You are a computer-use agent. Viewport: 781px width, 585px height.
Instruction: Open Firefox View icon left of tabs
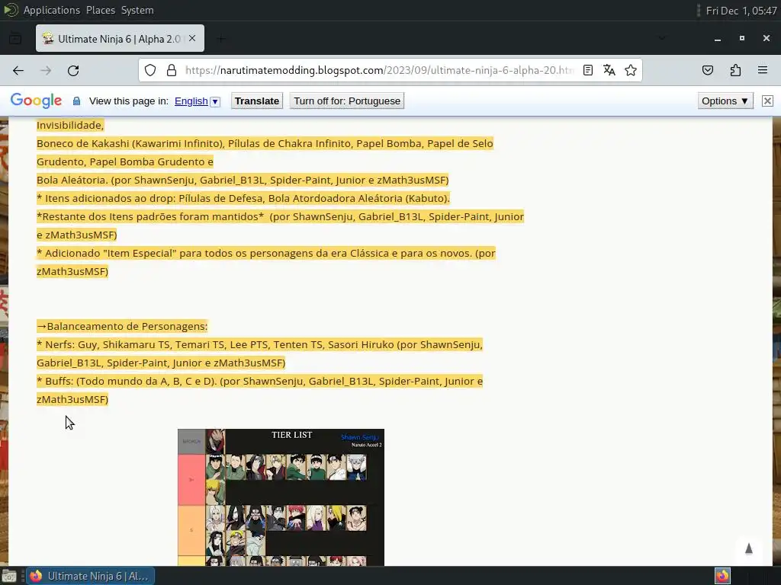coord(15,38)
